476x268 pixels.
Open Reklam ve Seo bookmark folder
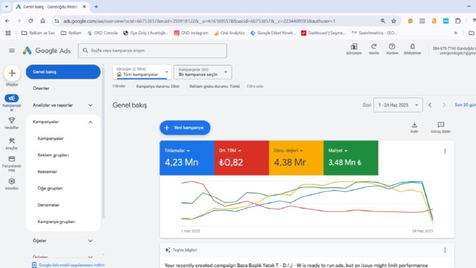coord(38,33)
